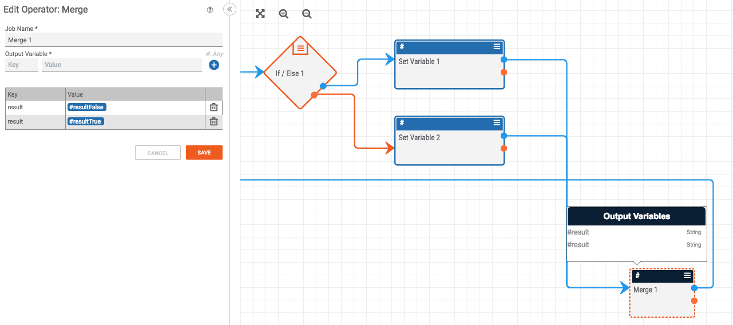
Task: Click the If / Else 1 list icon
Action: click(x=300, y=48)
